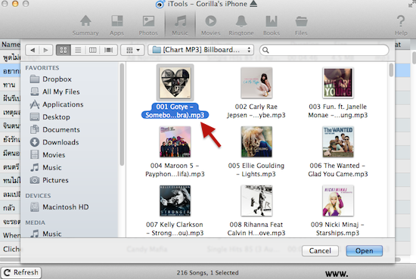Open the Apps section icon
Image resolution: width=416 pixels, height=279 pixels.
click(116, 26)
